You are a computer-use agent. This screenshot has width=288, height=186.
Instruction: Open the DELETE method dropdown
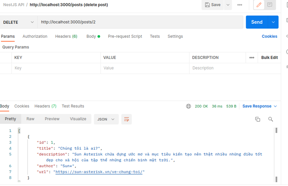18,22
